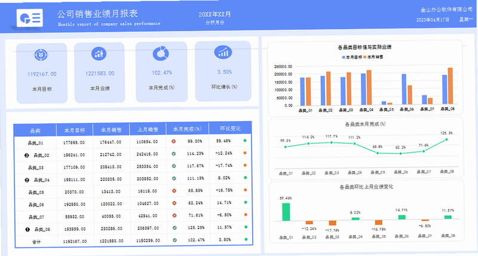The height and width of the screenshot is (256, 478).
Task: Click the green check icon in 品类_03 row
Action: (174, 166)
